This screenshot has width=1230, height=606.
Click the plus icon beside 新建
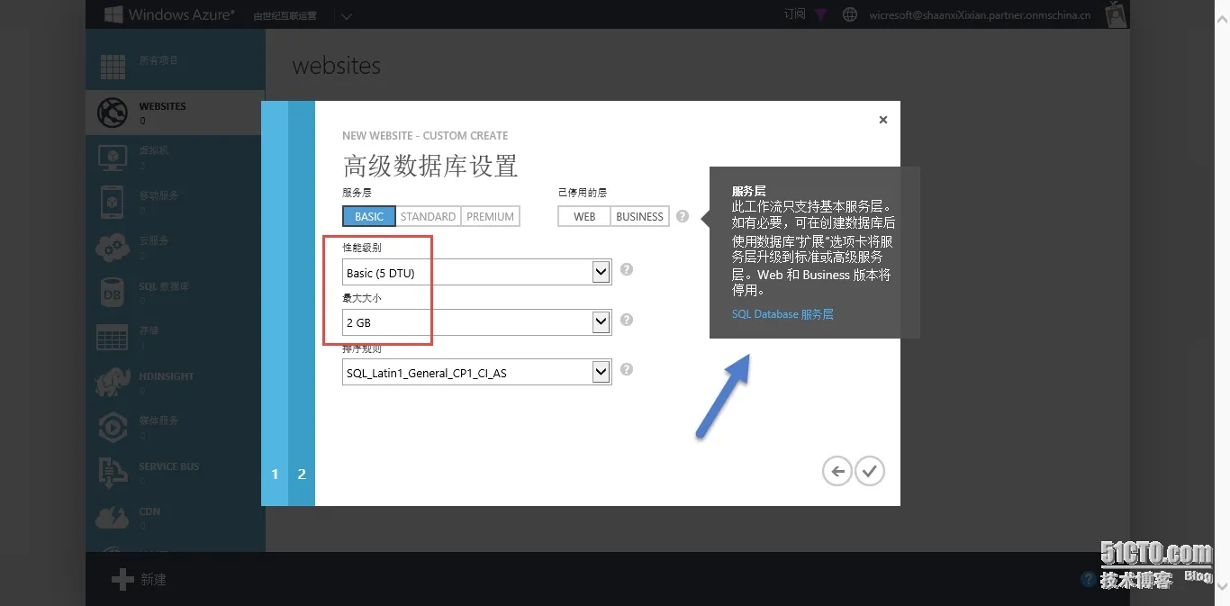122,579
